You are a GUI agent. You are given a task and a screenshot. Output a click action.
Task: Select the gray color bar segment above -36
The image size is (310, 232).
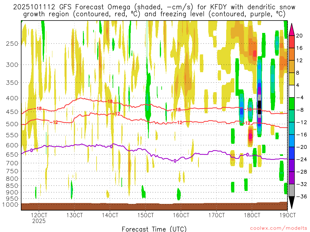pyautogui.click(x=292, y=190)
